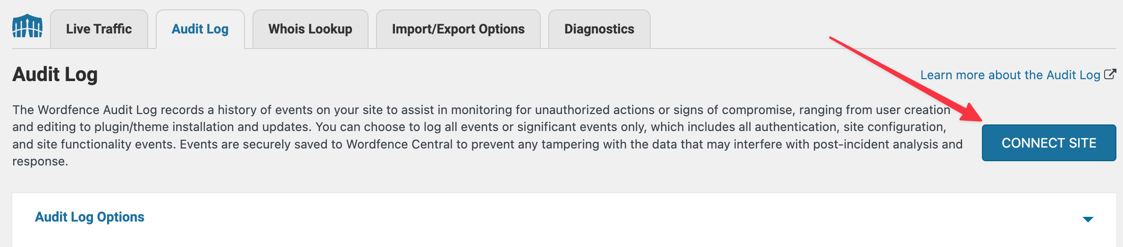Viewport: 1123px width, 247px height.
Task: Select the Audit Log tab
Action: click(200, 29)
